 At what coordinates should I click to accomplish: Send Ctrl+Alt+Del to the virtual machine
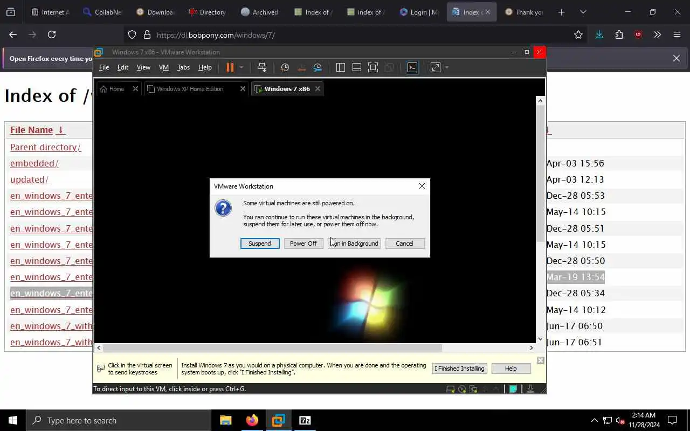pyautogui.click(x=262, y=67)
